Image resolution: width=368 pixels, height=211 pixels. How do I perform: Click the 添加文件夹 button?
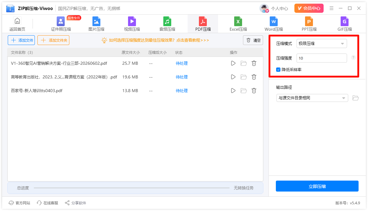[54, 40]
